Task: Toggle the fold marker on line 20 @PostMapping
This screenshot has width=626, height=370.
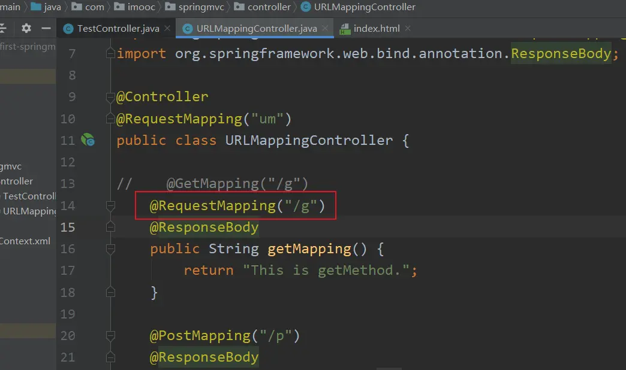Action: point(110,336)
